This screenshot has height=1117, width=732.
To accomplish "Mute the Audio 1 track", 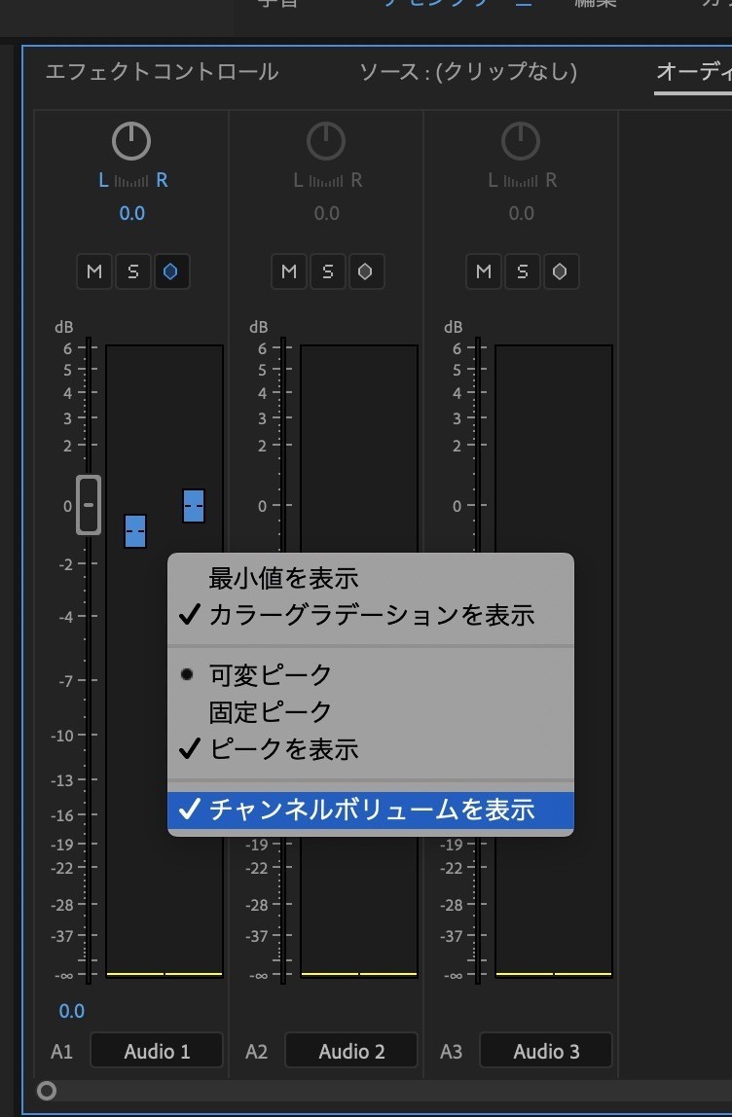I will tap(94, 271).
